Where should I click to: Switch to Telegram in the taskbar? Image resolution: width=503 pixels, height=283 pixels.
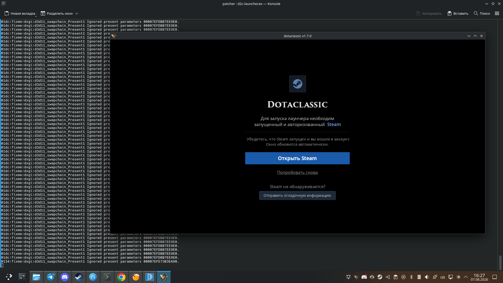(51, 277)
